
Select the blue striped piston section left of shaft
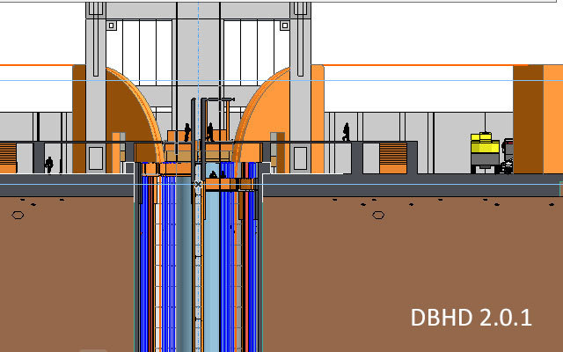tap(169, 264)
